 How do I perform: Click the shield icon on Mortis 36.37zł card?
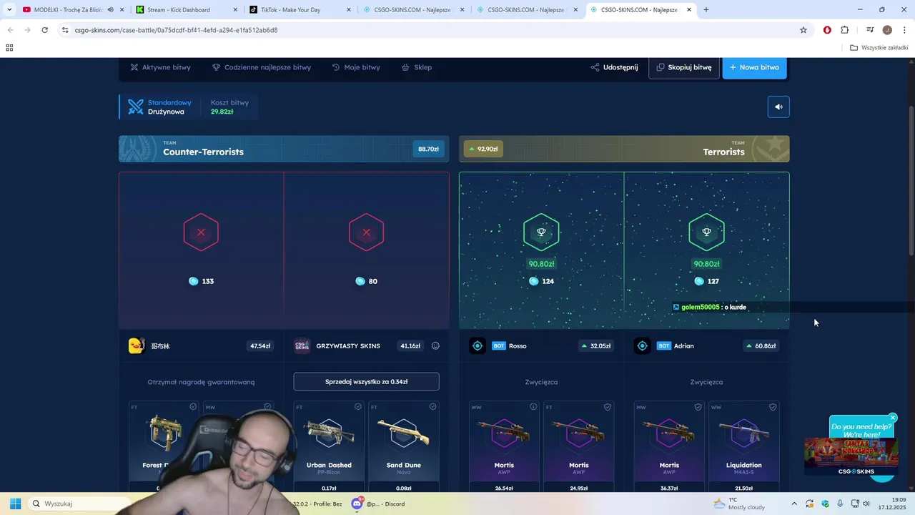pos(698,407)
